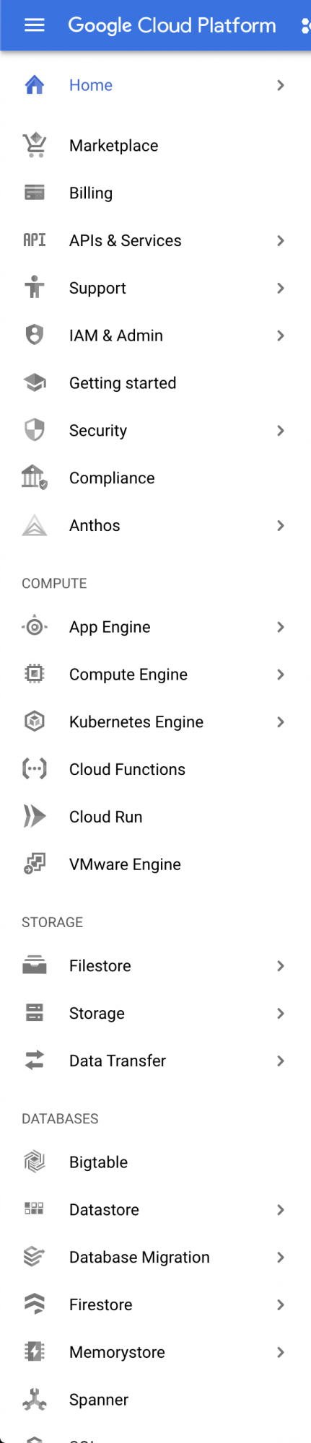
Task: Click the Cloud Run arrows icon
Action: [x=35, y=817]
